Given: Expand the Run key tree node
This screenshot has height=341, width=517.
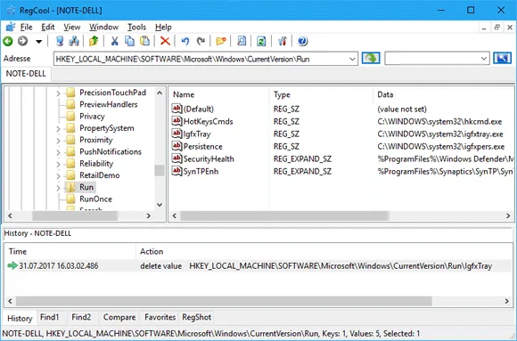Looking at the screenshot, I should coord(58,188).
